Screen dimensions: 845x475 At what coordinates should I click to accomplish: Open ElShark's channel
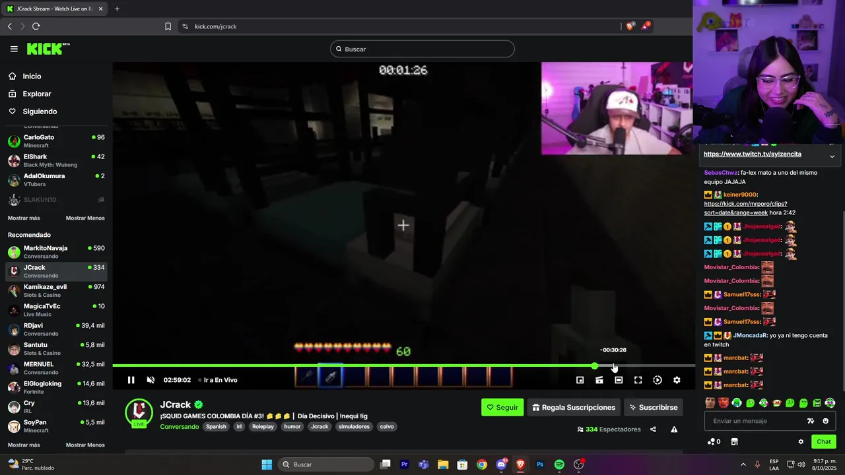(x=56, y=160)
